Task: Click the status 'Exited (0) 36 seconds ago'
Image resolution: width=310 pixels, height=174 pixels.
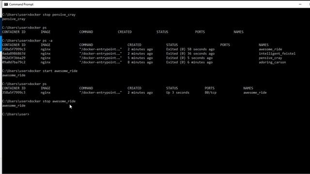Action: [190, 54]
